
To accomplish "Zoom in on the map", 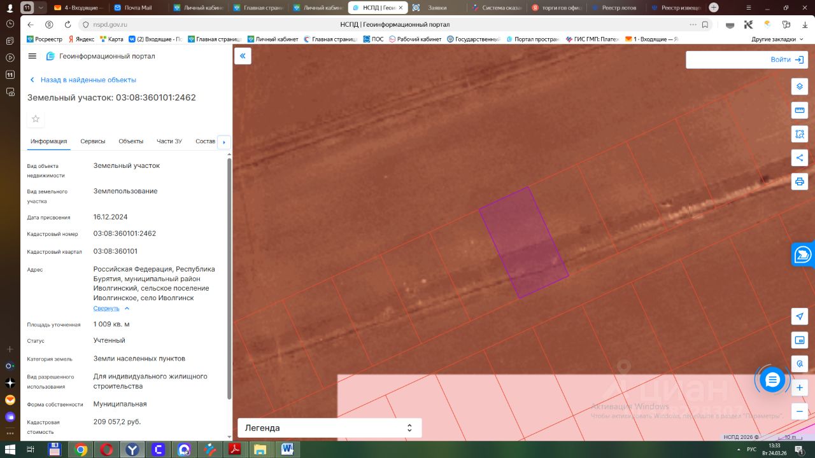I will [800, 387].
